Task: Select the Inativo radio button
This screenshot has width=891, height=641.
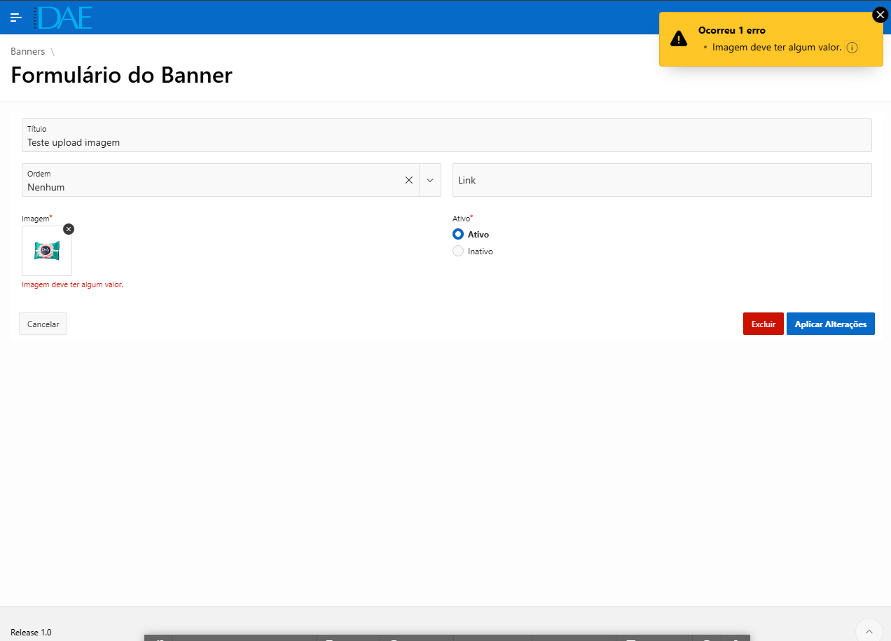Action: 457,251
